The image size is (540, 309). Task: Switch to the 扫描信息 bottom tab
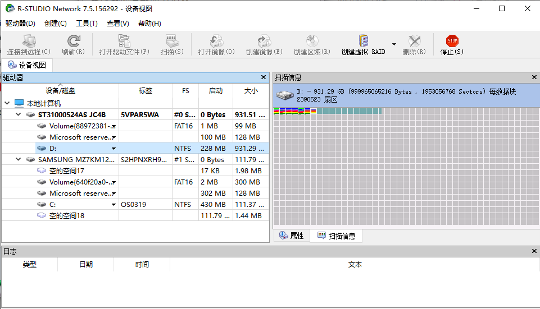tap(336, 236)
